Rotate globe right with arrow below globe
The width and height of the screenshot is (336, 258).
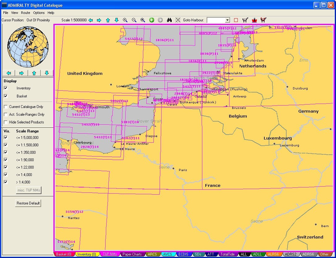point(21,73)
